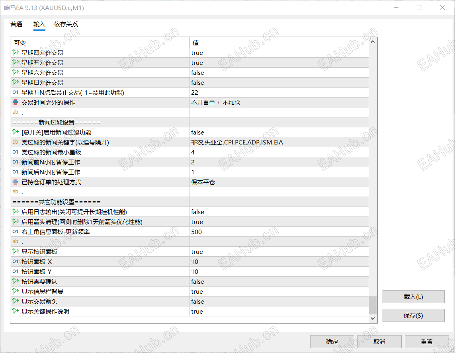Click the 取消 button
Viewport: 455px width, 353px height.
tap(379, 342)
